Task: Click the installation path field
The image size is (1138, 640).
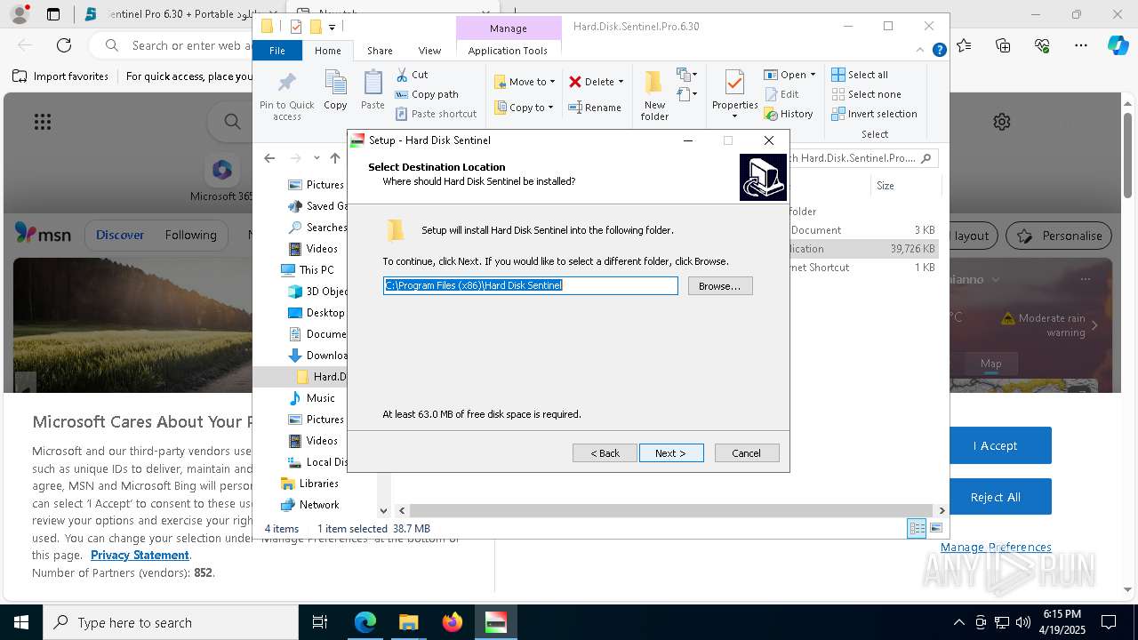Action: point(531,285)
